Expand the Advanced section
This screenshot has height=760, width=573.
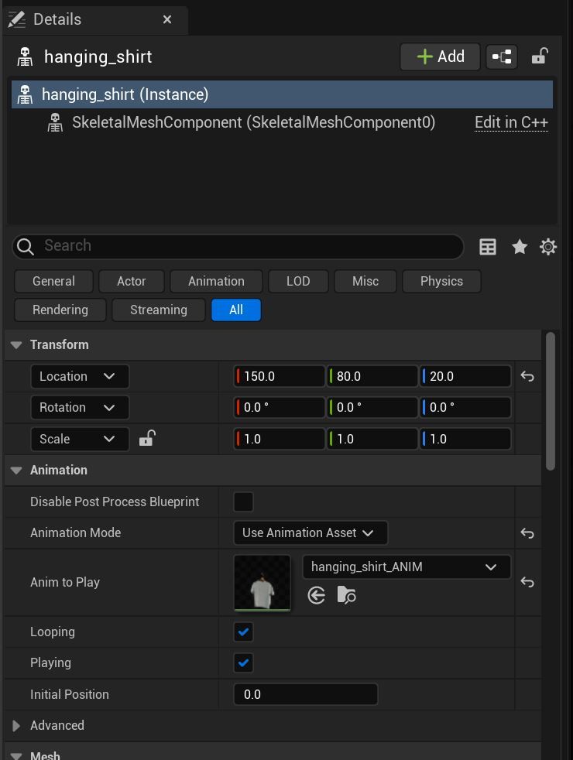pyautogui.click(x=16, y=726)
